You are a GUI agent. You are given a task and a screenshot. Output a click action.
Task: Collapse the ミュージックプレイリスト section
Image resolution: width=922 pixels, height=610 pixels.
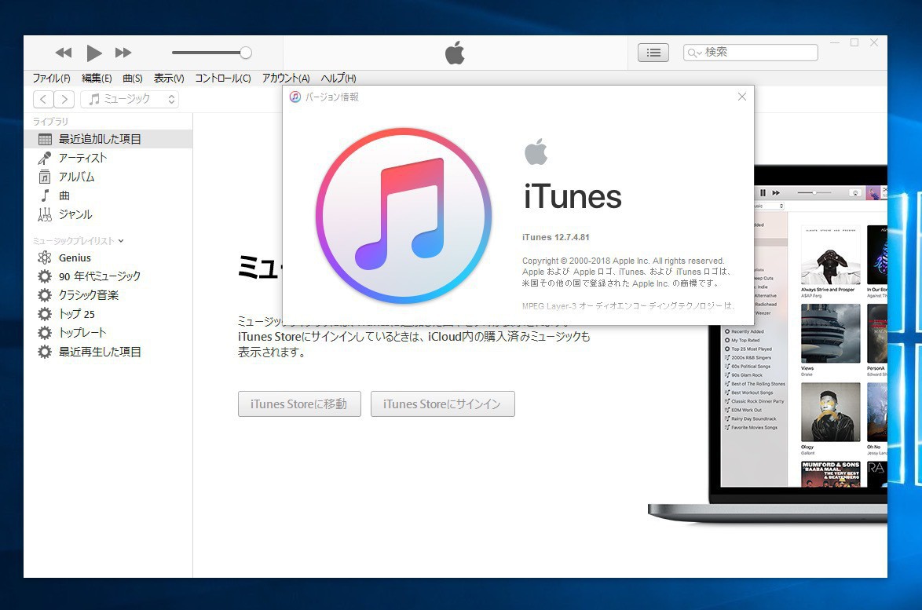121,241
